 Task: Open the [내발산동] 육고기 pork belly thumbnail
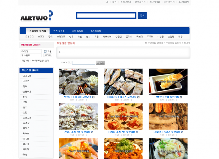[123, 82]
